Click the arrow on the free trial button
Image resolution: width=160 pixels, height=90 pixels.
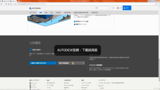83,63
